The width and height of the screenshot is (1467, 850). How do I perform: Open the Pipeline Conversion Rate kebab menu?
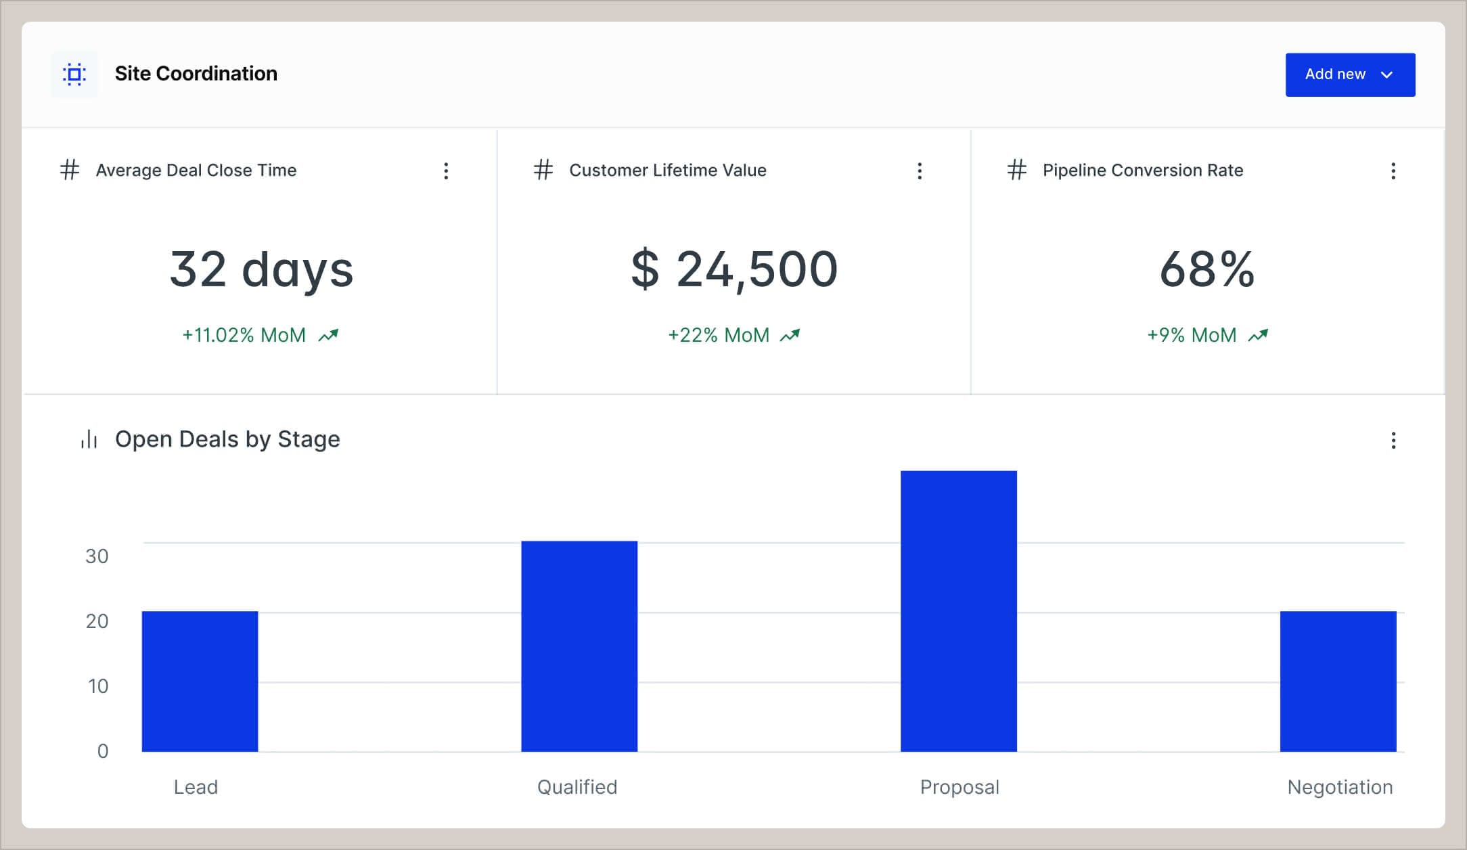1393,171
